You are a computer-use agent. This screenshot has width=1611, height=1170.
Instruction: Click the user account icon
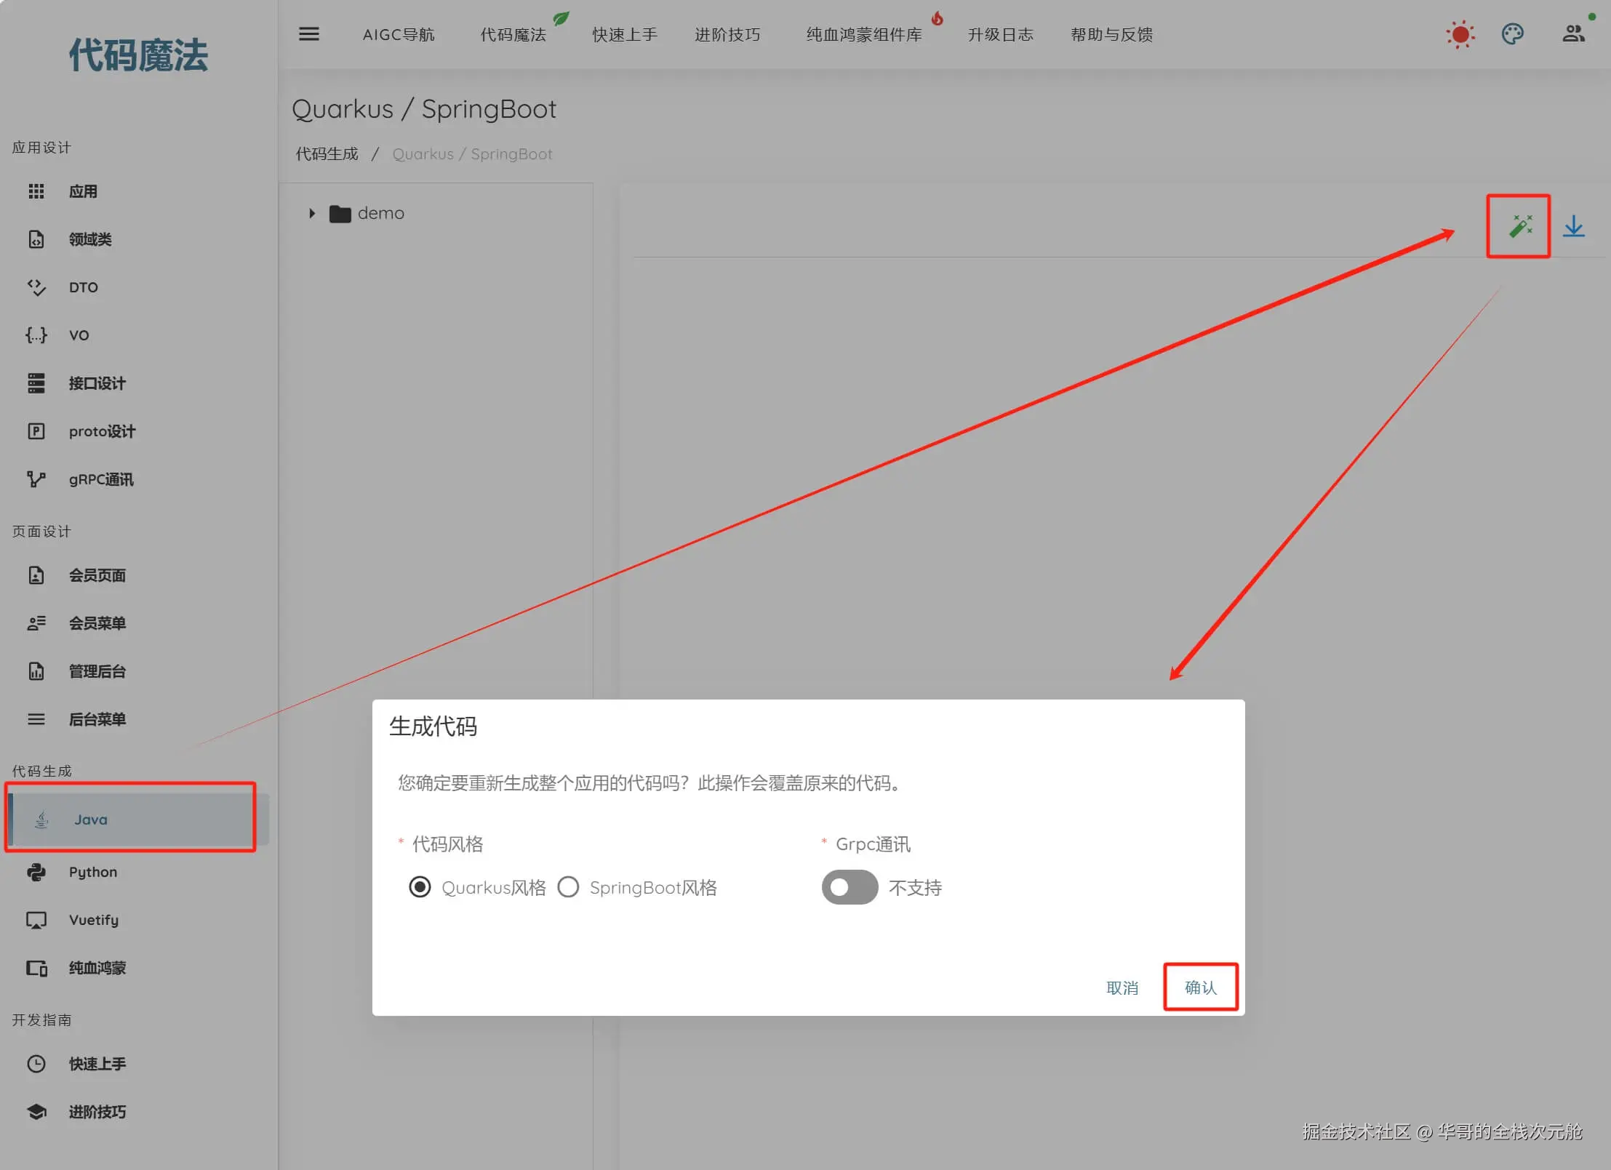1573,34
